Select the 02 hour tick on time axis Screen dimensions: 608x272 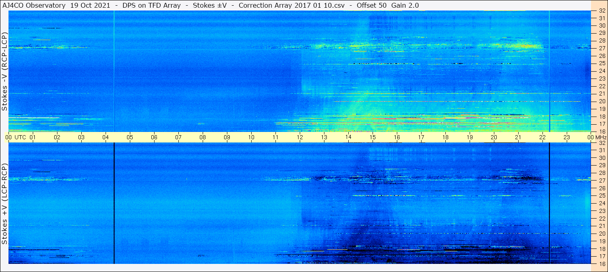(x=57, y=137)
